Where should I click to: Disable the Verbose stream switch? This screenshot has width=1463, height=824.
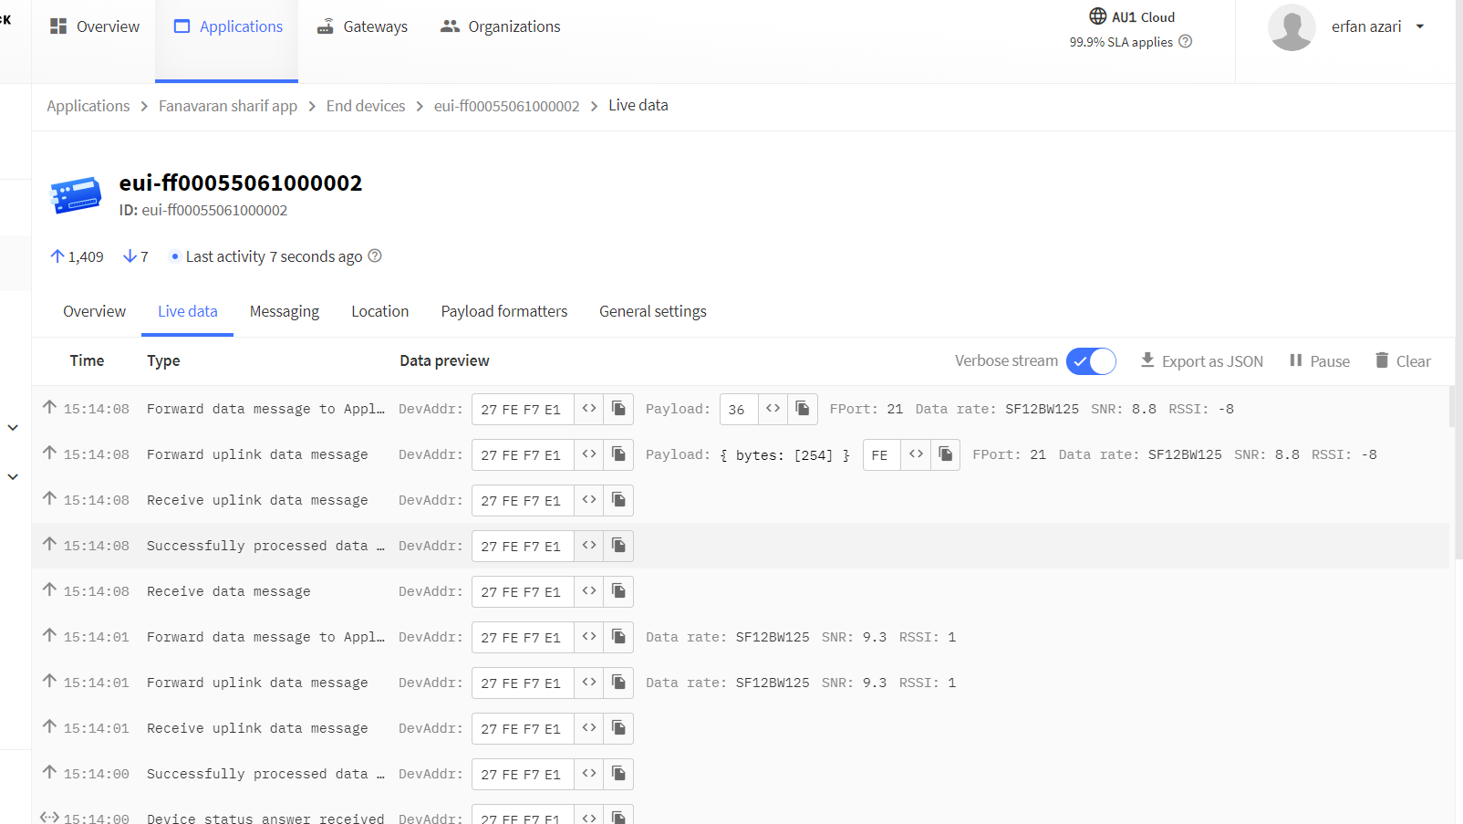point(1091,361)
